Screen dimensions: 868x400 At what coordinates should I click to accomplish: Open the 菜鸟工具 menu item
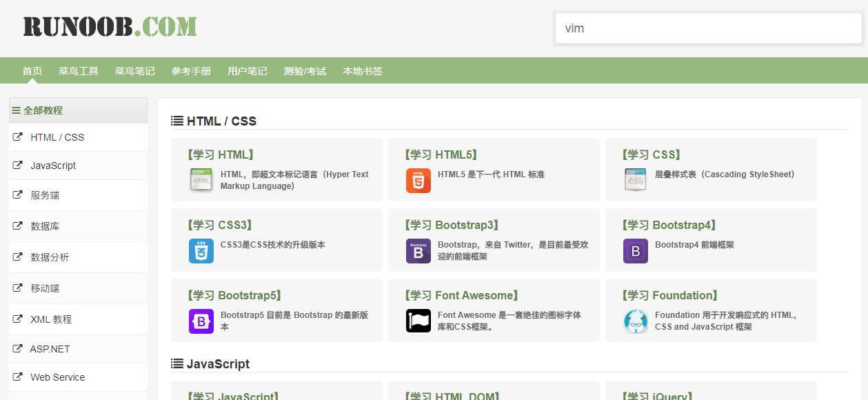pyautogui.click(x=79, y=71)
